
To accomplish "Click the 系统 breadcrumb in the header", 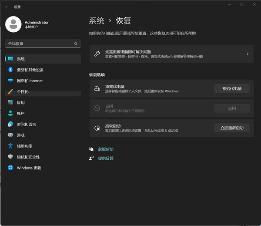I will [97, 20].
